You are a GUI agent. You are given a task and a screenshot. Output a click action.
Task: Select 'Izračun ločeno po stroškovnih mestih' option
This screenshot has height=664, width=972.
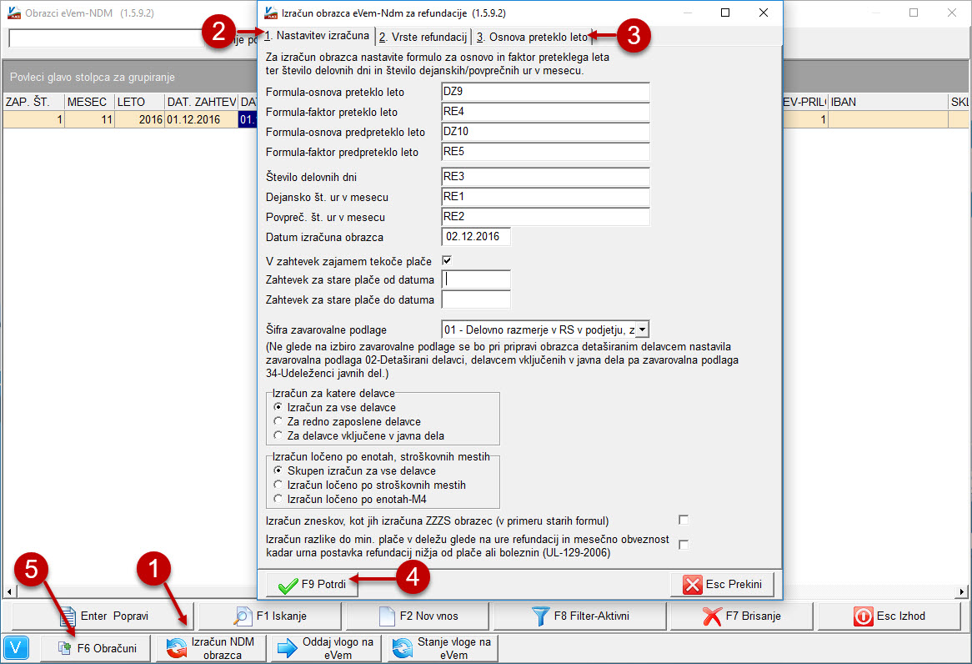[x=278, y=485]
